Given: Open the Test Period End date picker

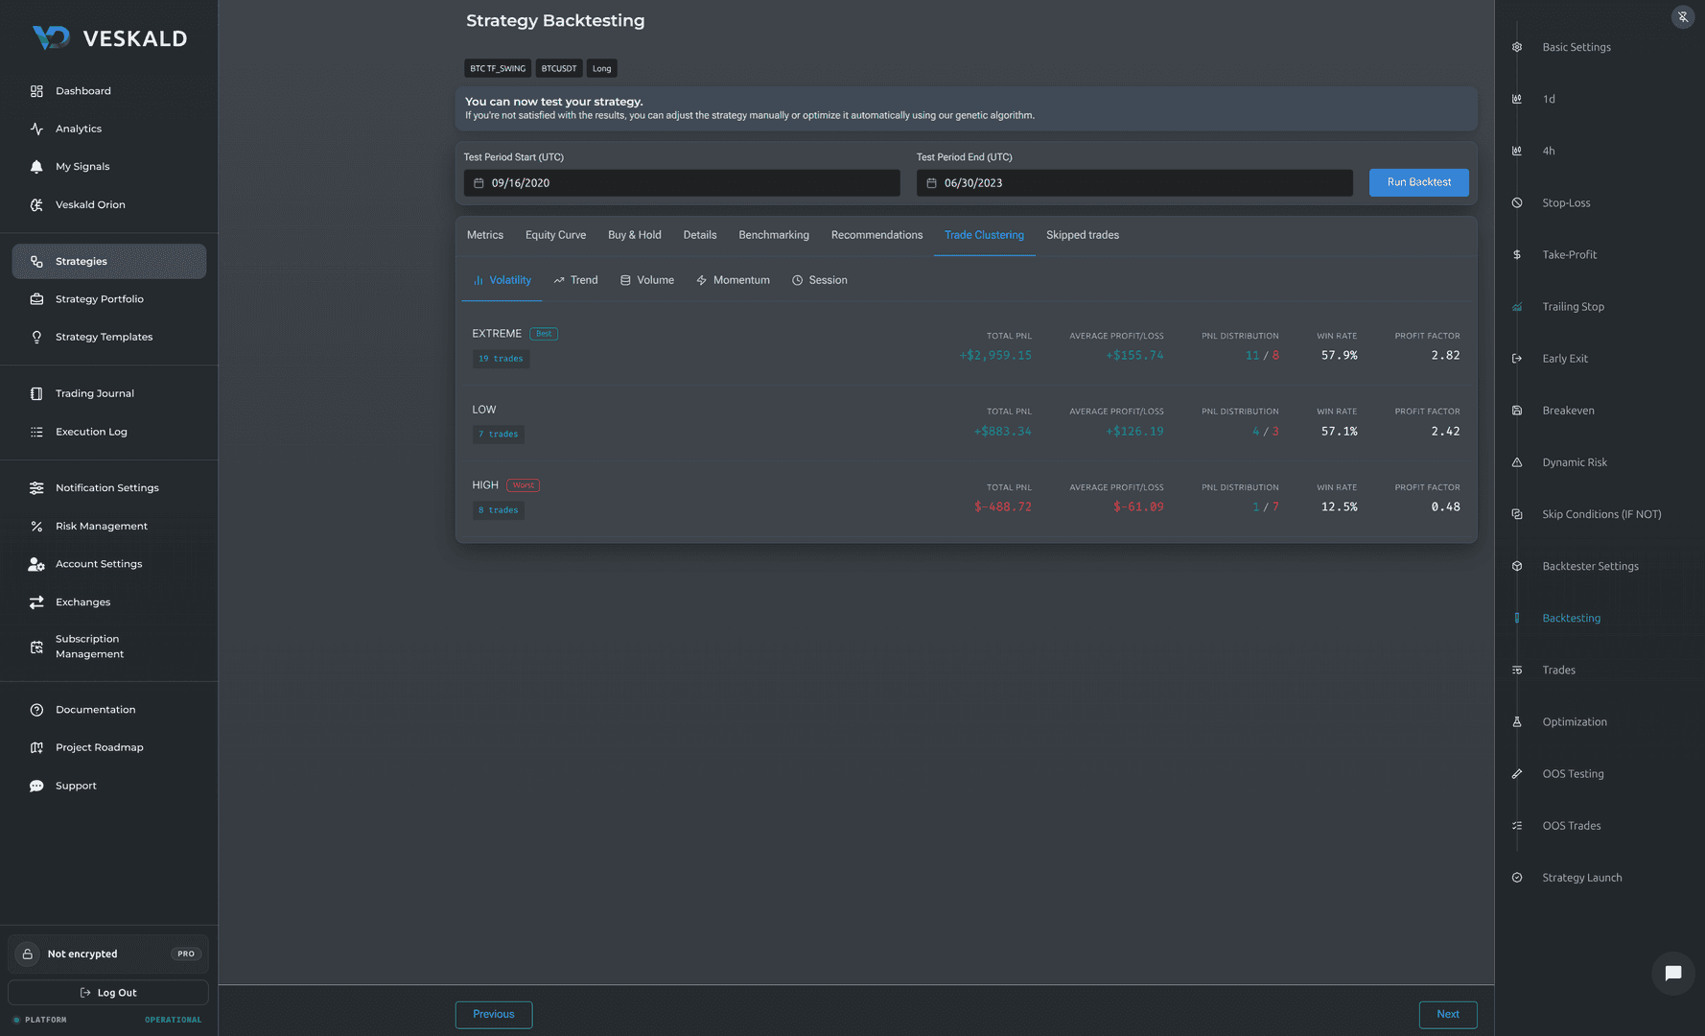Looking at the screenshot, I should [x=1134, y=183].
